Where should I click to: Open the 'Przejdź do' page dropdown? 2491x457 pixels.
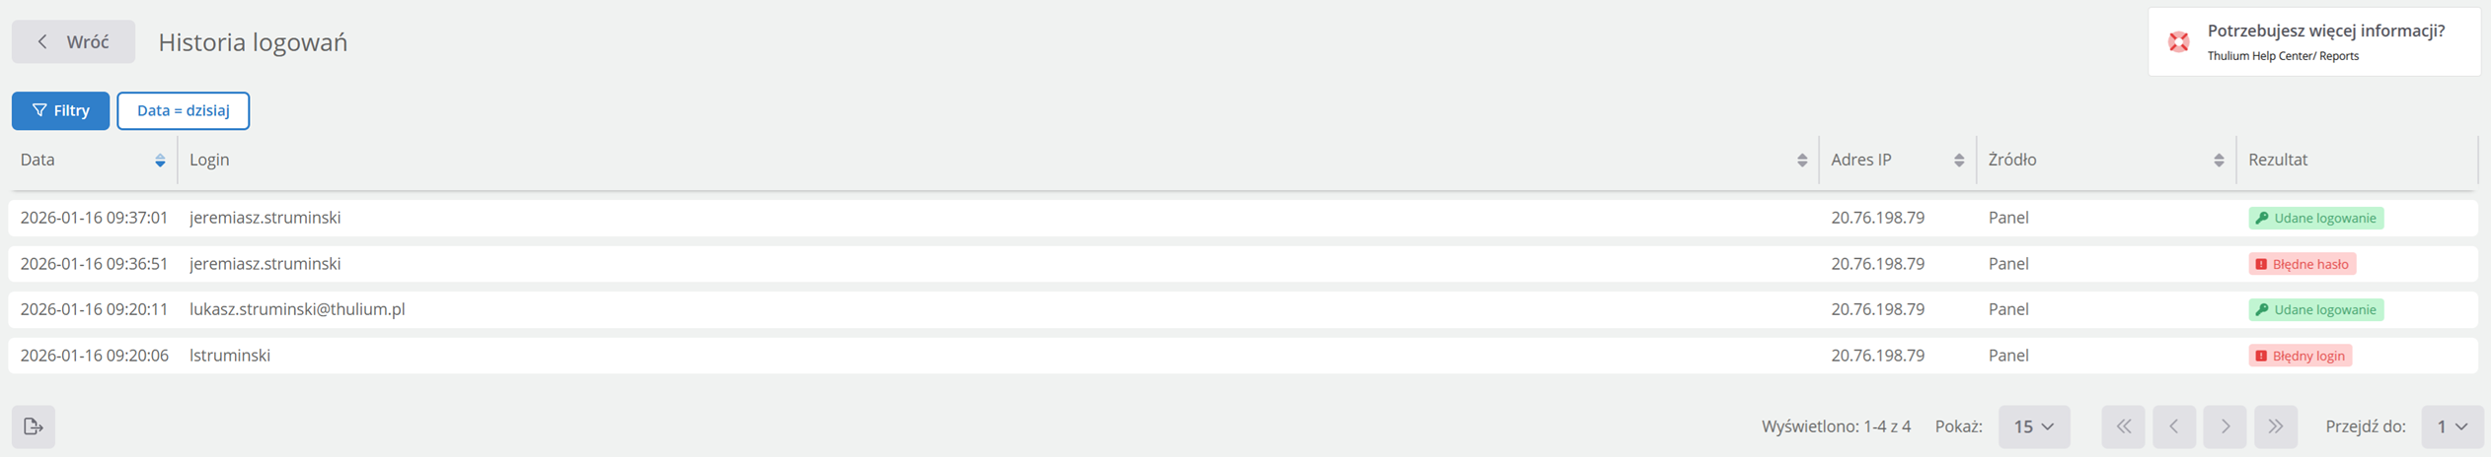click(2452, 426)
